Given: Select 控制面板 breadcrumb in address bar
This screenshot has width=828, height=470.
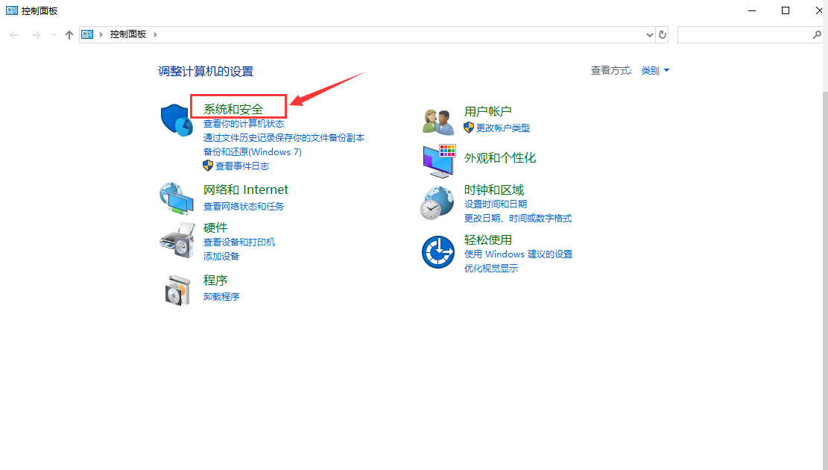Looking at the screenshot, I should tap(127, 34).
